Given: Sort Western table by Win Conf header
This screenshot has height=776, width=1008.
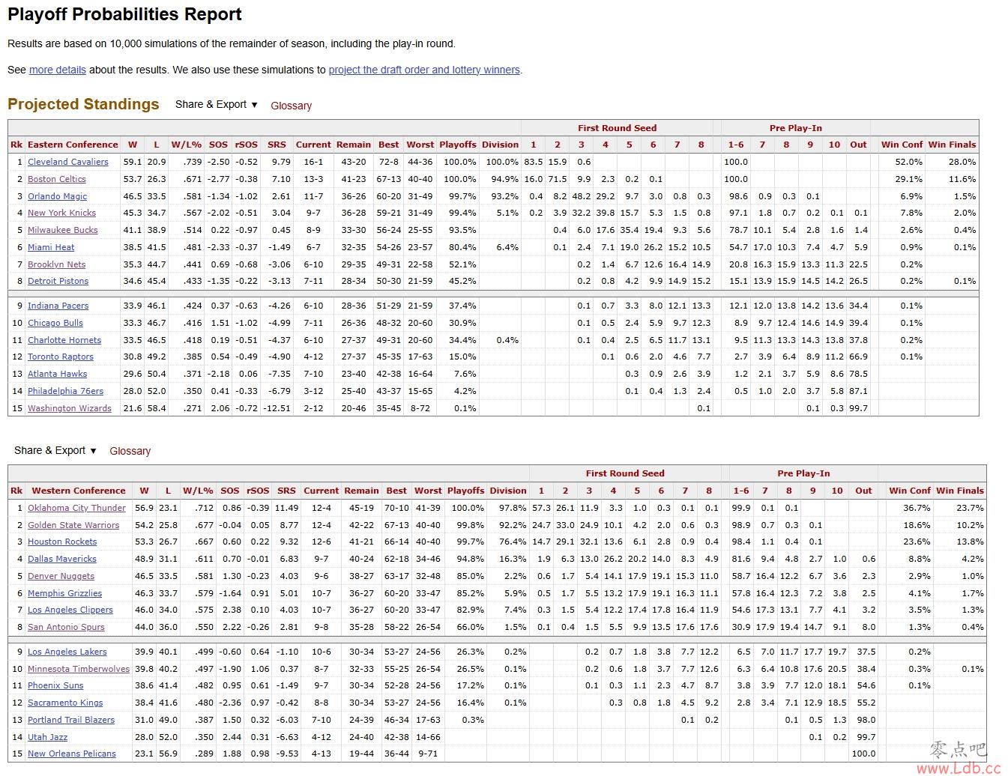Looking at the screenshot, I should pyautogui.click(x=910, y=491).
